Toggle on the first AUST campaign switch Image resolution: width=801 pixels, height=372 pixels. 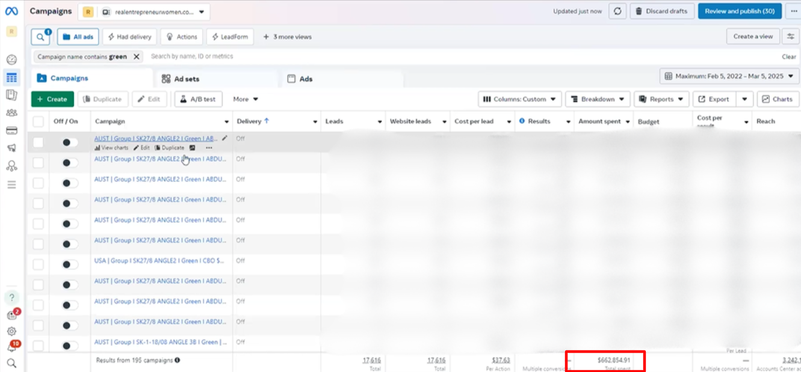(x=70, y=142)
